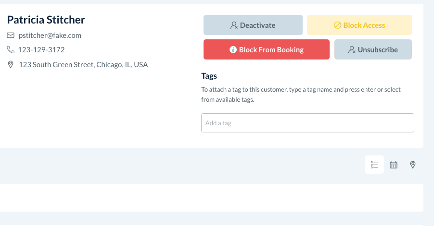
Task: Click the envelope icon beside the email
Action: pos(11,36)
